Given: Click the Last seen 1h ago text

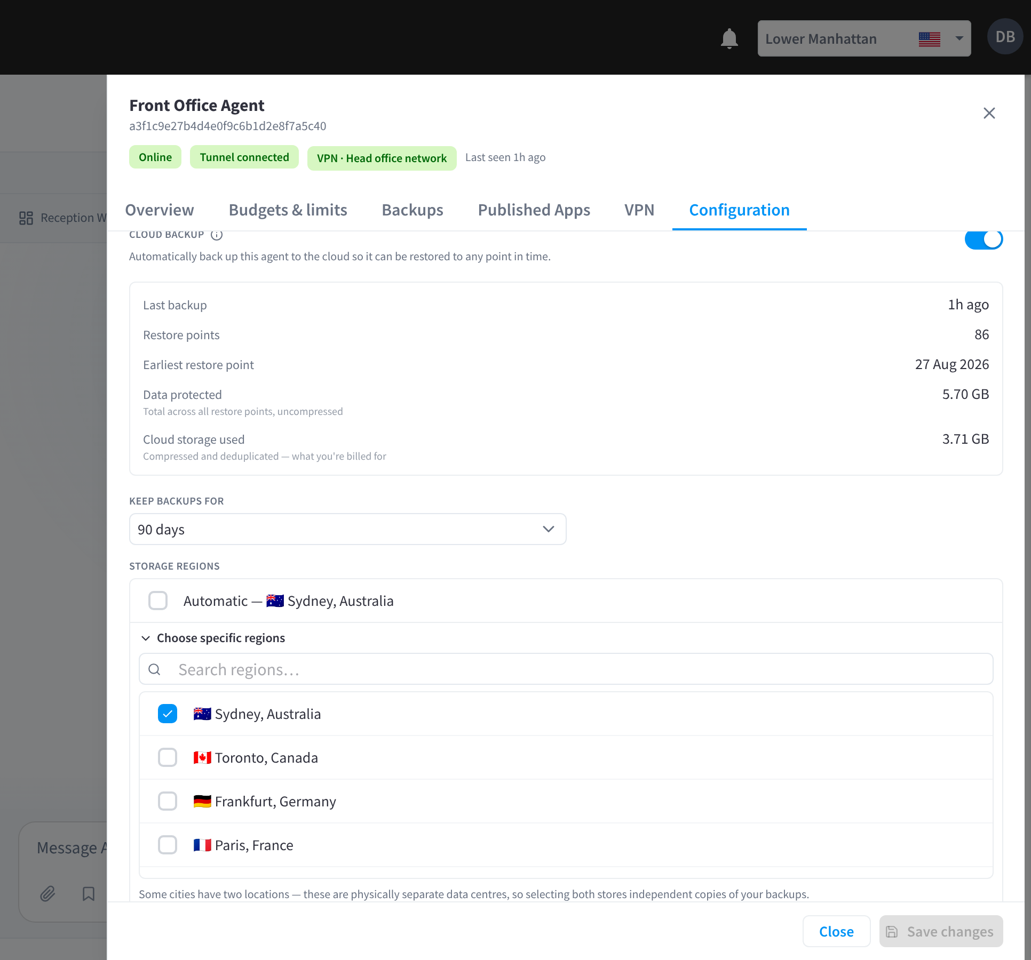Looking at the screenshot, I should coord(505,157).
